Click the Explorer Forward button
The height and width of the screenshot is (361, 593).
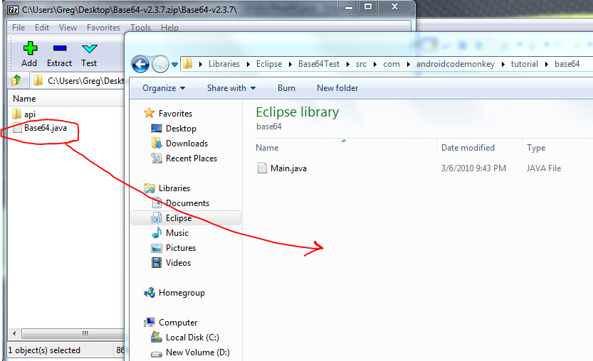[x=160, y=64]
